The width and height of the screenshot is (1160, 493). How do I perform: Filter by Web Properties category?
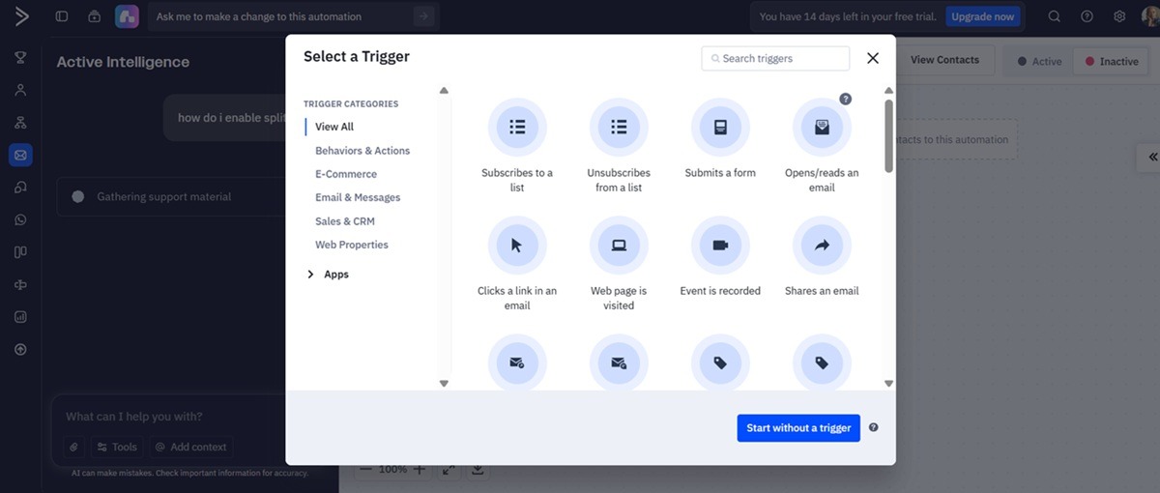tap(352, 245)
